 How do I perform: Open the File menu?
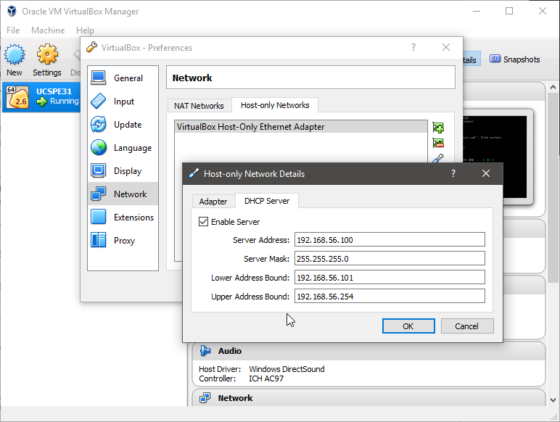13,30
